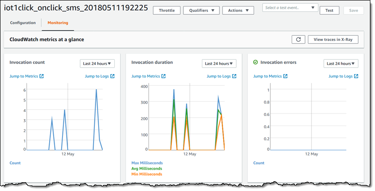Image resolution: width=375 pixels, height=191 pixels.
Task: Click the green check status icon for Invocation errors
Action: coord(256,62)
